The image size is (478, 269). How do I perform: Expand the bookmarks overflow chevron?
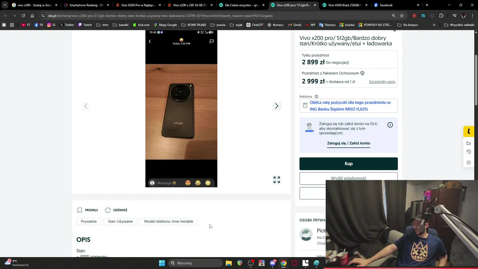point(434,25)
